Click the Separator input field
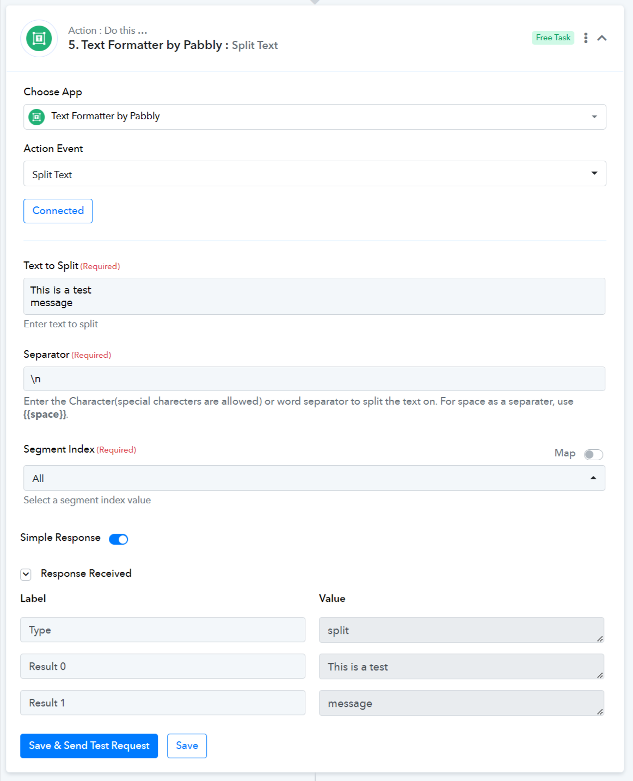 314,379
